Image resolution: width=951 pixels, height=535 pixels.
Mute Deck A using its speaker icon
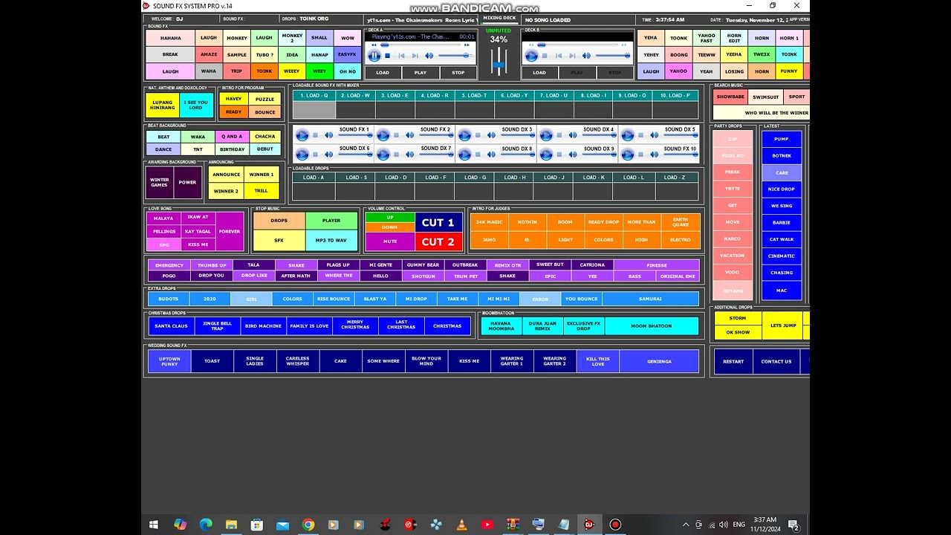[429, 56]
